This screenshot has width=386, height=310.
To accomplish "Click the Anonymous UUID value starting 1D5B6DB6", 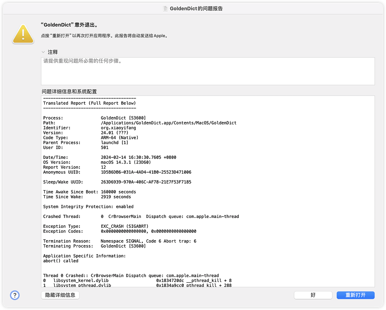I will [x=146, y=172].
